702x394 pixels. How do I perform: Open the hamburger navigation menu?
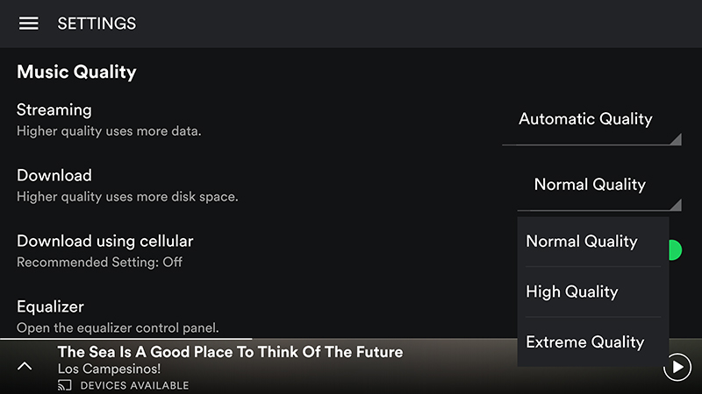click(28, 24)
